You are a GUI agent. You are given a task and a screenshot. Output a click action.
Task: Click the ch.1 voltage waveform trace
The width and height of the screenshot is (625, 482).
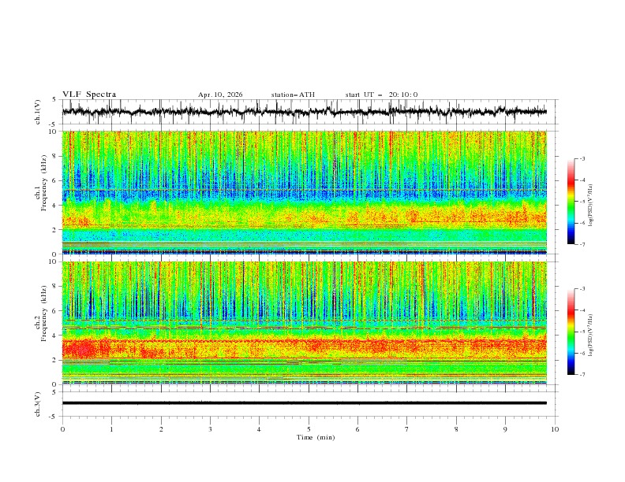click(x=304, y=112)
